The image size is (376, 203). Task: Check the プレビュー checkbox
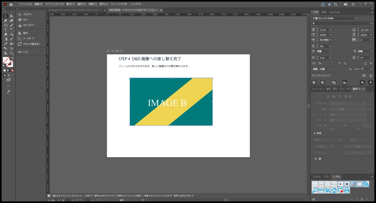click(x=316, y=153)
